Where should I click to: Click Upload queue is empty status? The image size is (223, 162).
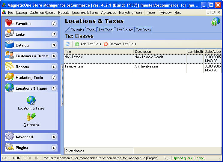[189, 158]
